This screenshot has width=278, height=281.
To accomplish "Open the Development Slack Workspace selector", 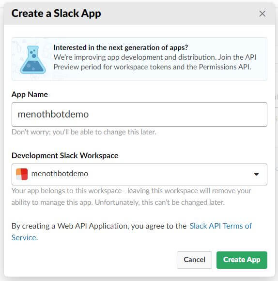I will pyautogui.click(x=139, y=174).
